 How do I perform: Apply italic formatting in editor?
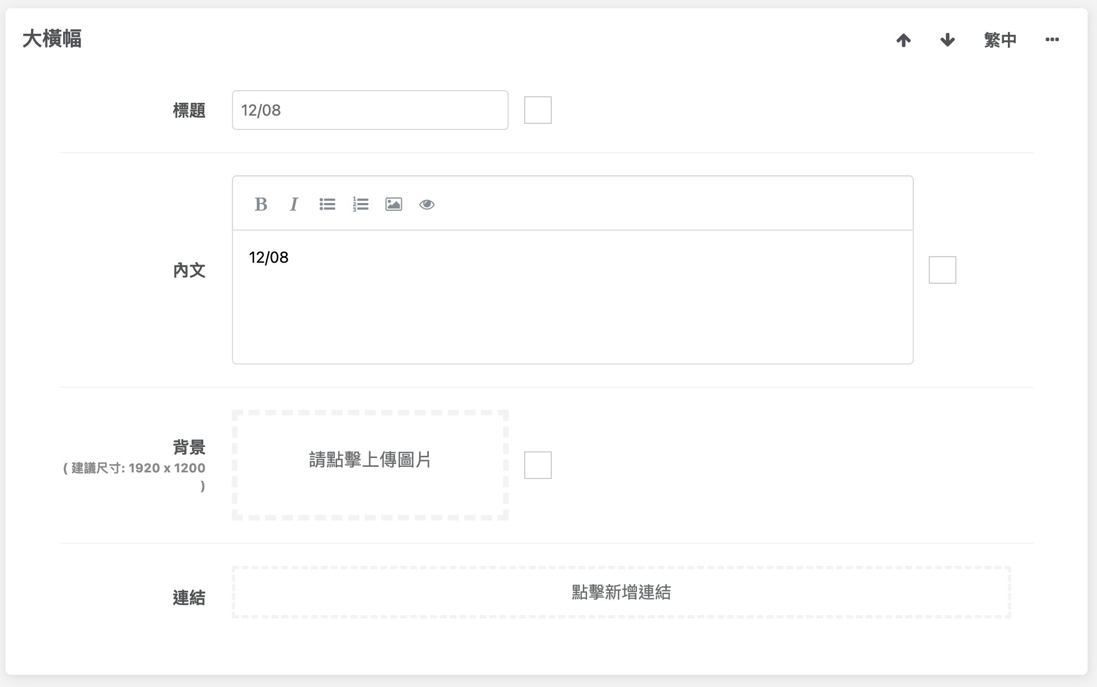[294, 204]
